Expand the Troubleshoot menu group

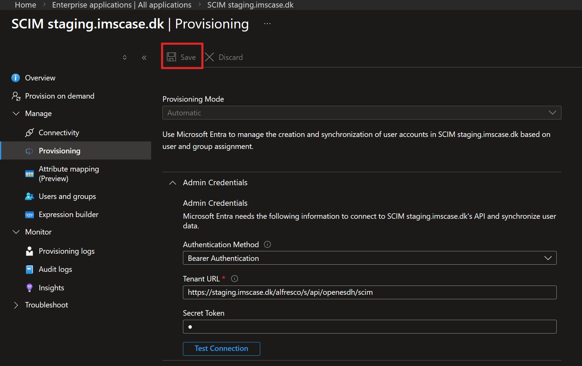(x=16, y=305)
